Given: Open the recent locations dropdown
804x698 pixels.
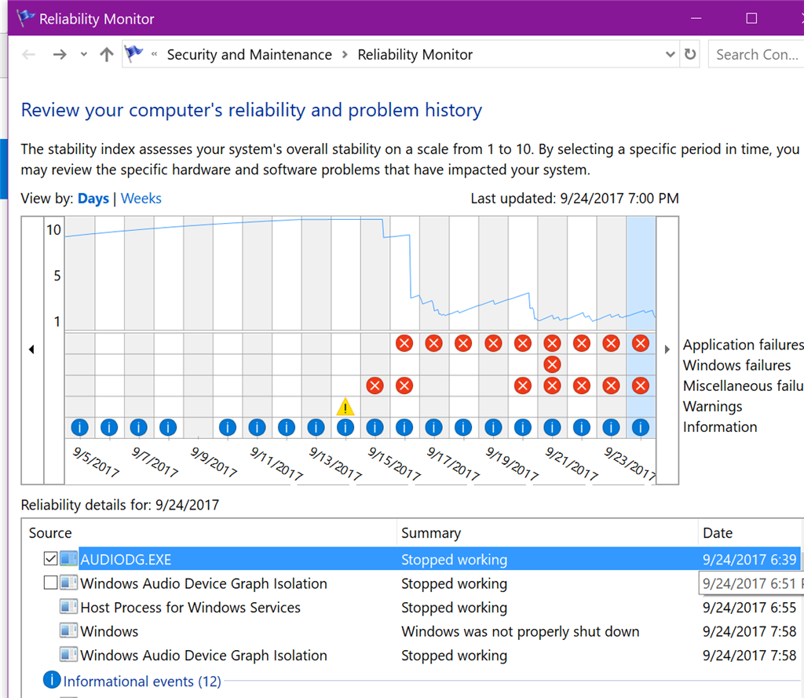Looking at the screenshot, I should pos(83,54).
